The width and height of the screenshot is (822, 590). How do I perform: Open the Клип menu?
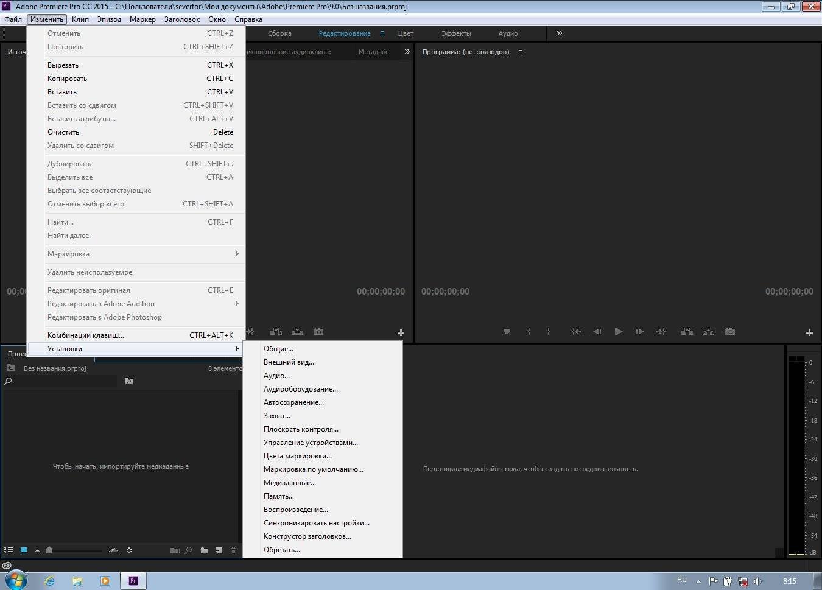tap(80, 19)
